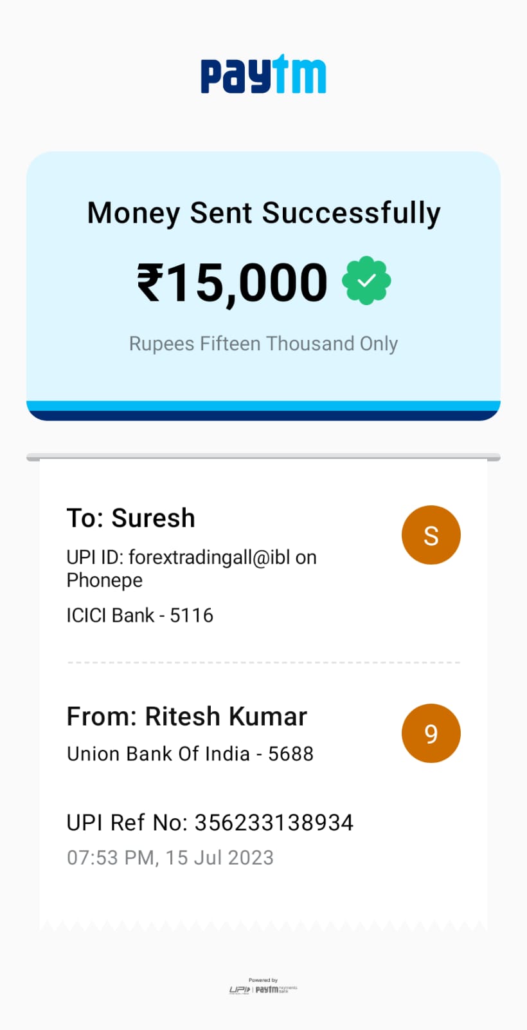This screenshot has height=1030, width=527.
Task: Click the ₹15,000 amount
Action: tap(232, 282)
